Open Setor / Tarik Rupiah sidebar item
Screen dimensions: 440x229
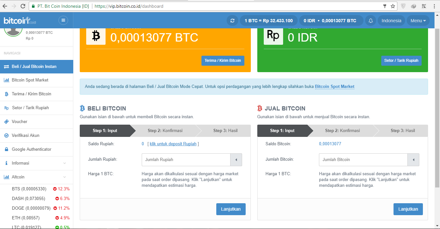click(36, 108)
